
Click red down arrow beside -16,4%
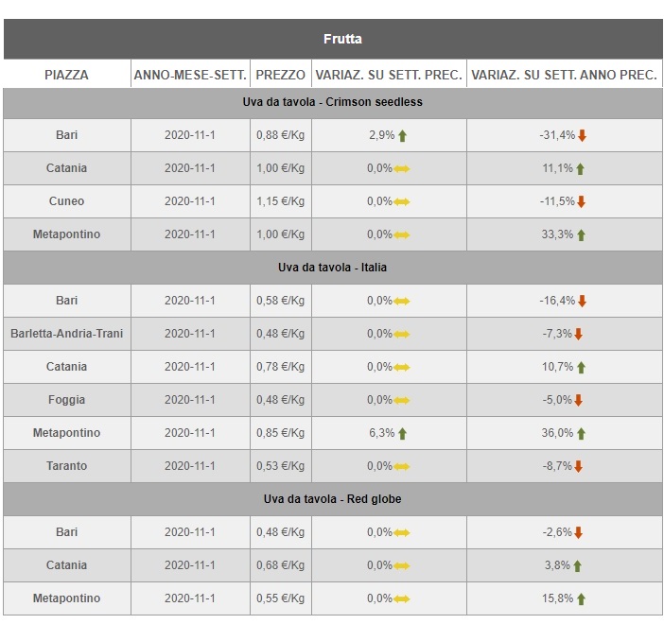(x=583, y=301)
